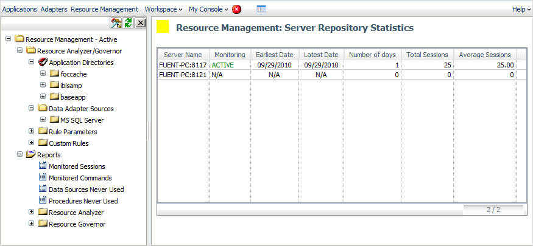
Task: Select Data Sources Never Used report
Action: click(x=86, y=190)
